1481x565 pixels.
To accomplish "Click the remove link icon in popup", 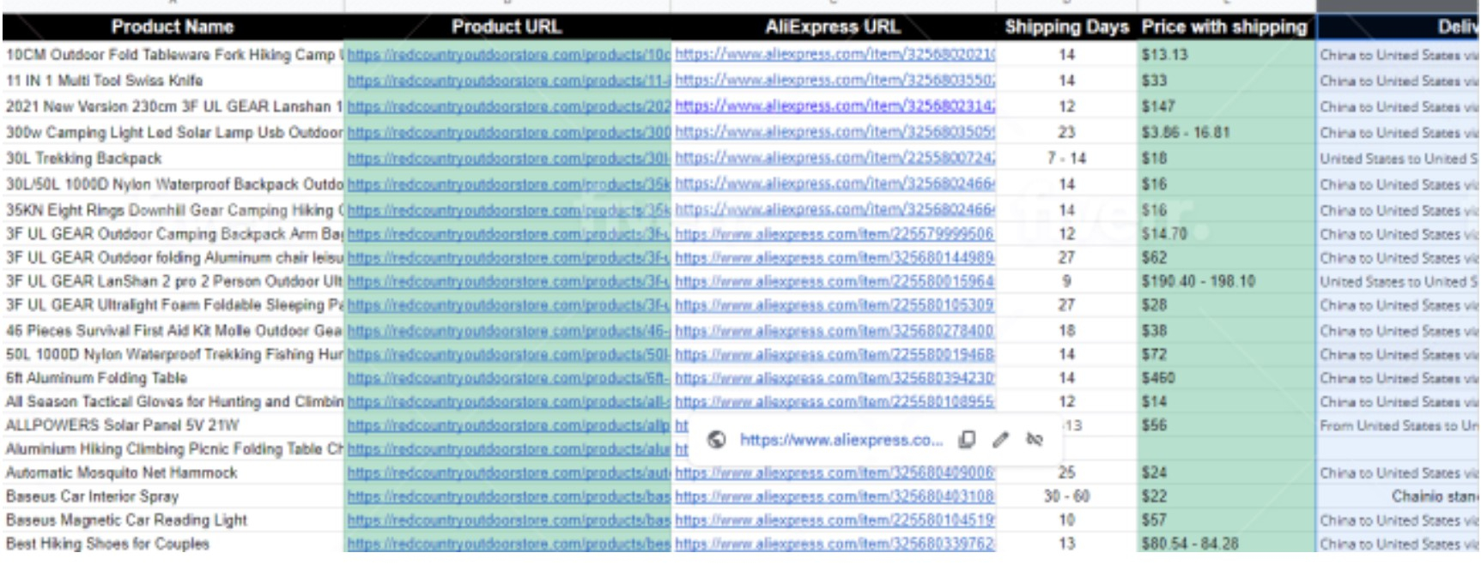I will click(1035, 440).
